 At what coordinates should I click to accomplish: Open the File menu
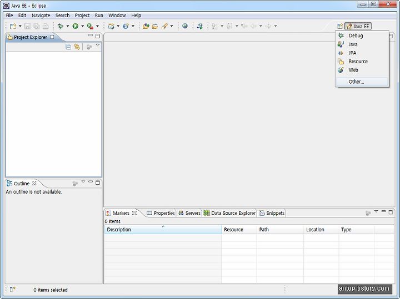pyautogui.click(x=9, y=16)
